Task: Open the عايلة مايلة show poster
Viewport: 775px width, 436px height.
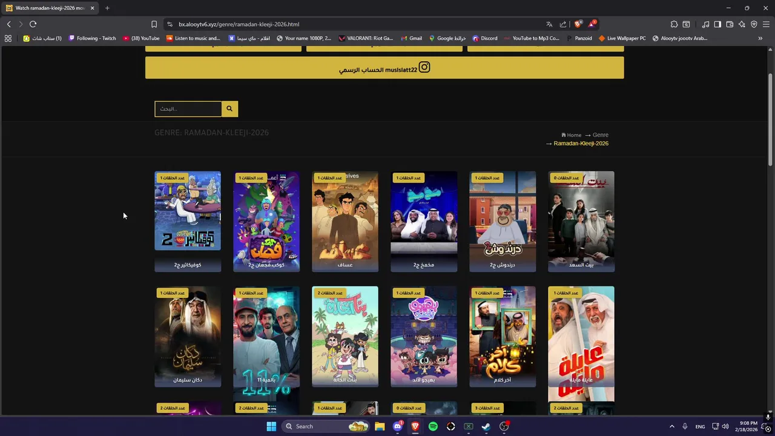Action: pyautogui.click(x=581, y=337)
